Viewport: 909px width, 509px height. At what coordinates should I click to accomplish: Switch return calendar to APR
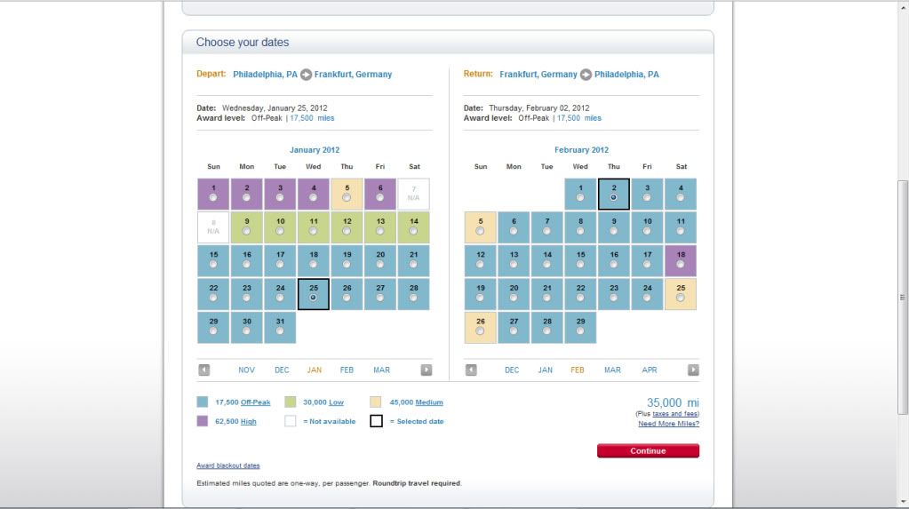pos(649,370)
